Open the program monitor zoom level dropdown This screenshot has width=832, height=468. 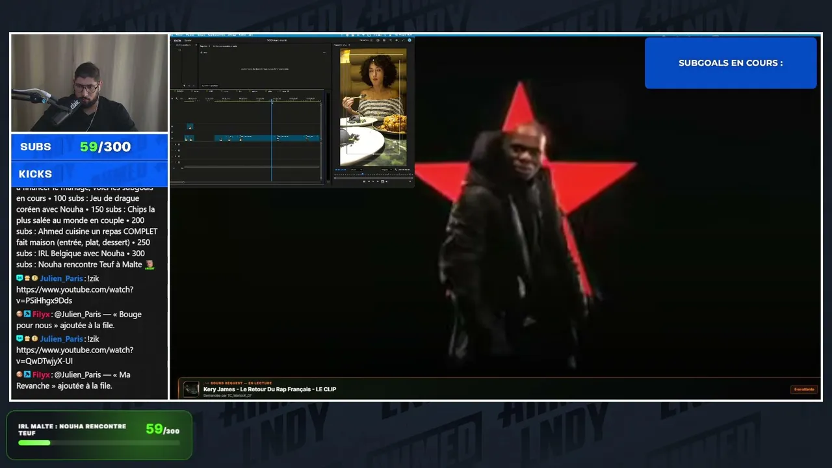356,170
